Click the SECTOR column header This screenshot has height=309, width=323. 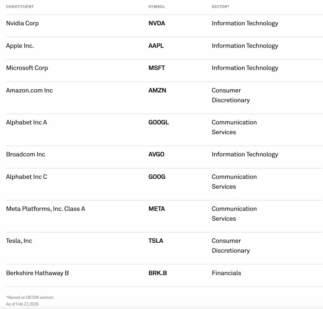click(x=220, y=7)
